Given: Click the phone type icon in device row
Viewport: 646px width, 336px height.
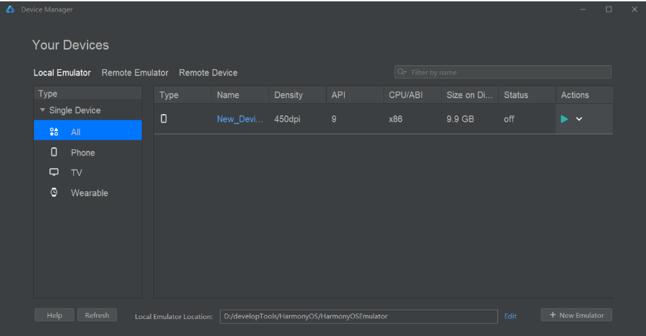Looking at the screenshot, I should point(164,119).
